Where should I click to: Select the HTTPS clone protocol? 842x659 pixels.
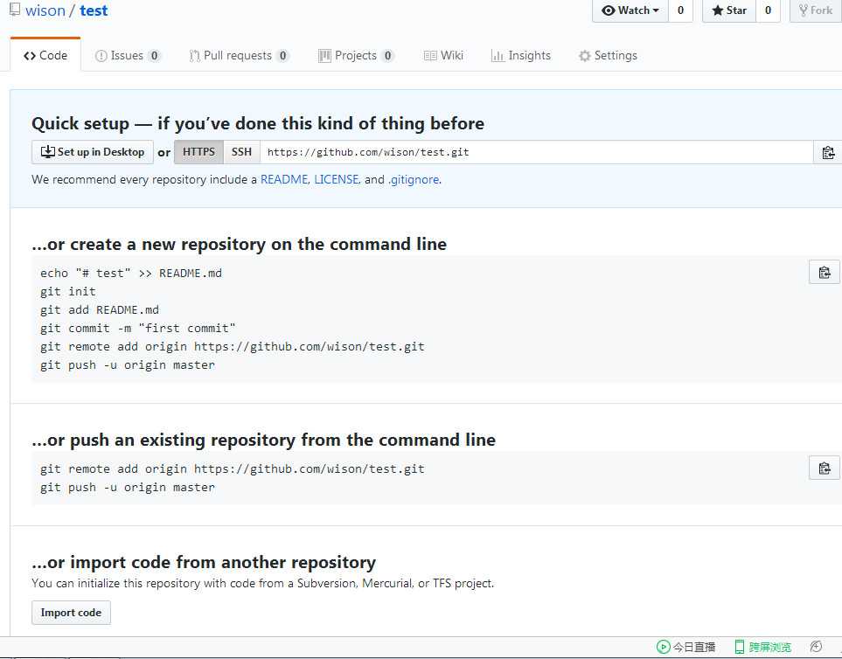[198, 152]
